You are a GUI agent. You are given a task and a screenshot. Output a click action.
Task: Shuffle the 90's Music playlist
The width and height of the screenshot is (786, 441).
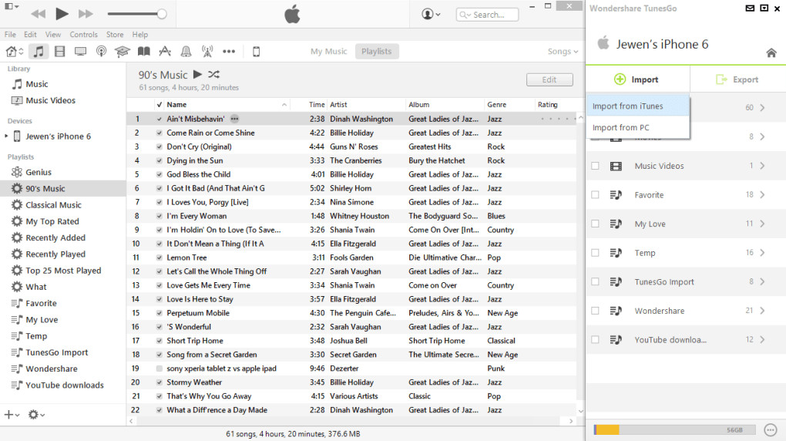tap(214, 75)
